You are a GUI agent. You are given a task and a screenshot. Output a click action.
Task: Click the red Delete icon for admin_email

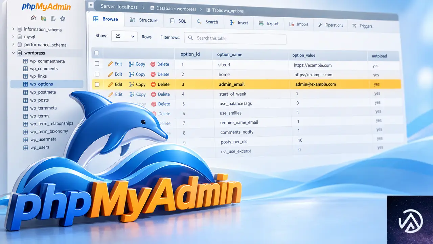[x=153, y=84]
